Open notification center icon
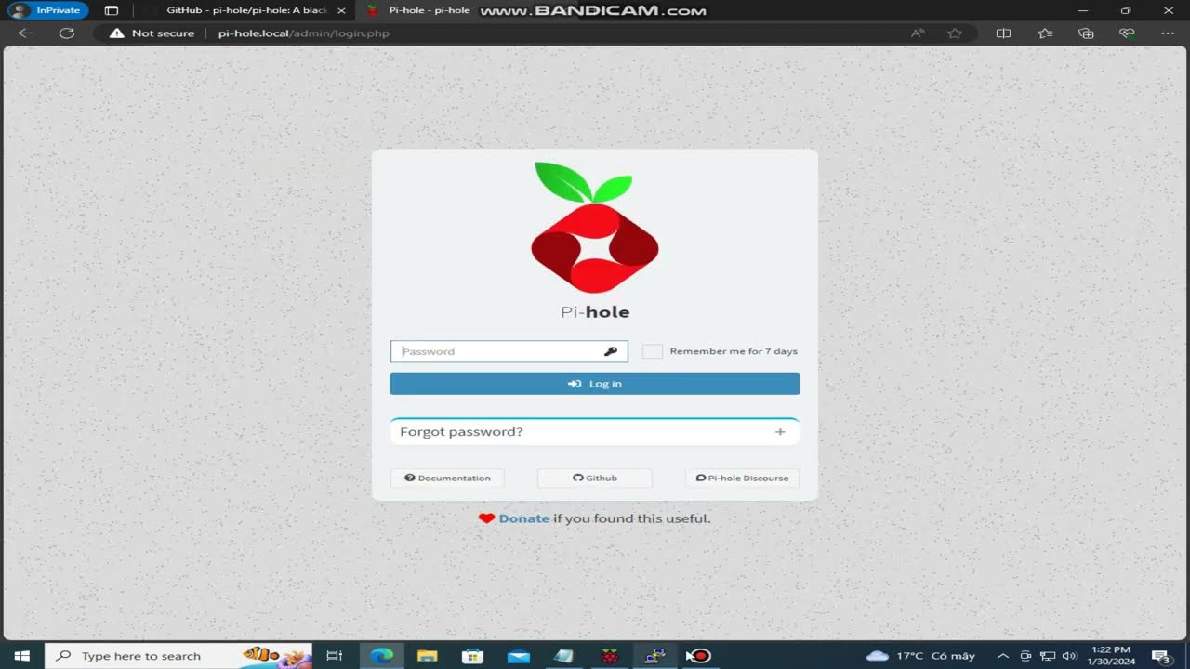The image size is (1190, 669). [1161, 656]
